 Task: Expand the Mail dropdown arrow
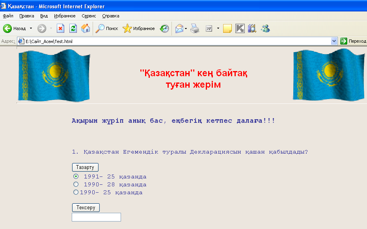[x=186, y=28]
